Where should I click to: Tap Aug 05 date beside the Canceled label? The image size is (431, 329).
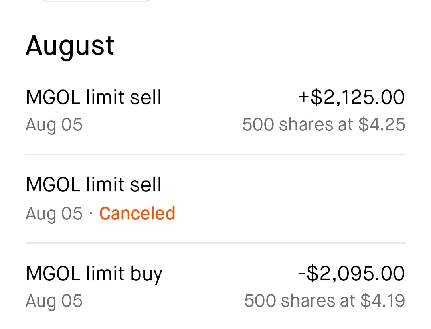point(54,213)
